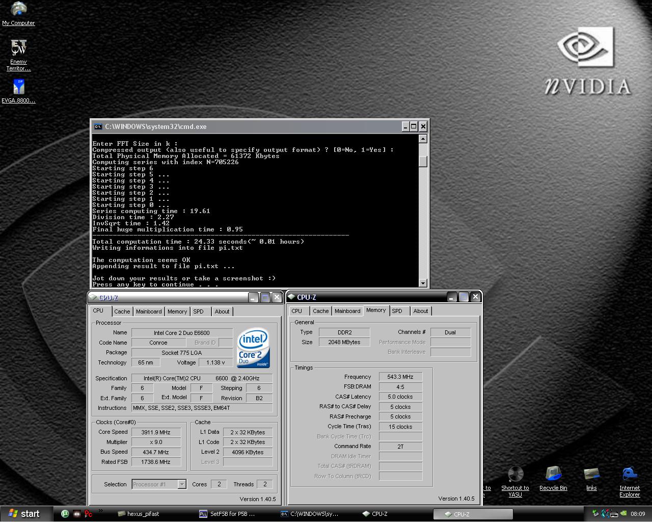Minimize the Memory CPU-Z window
Viewport: 652px width, 522px height.
tap(452, 297)
